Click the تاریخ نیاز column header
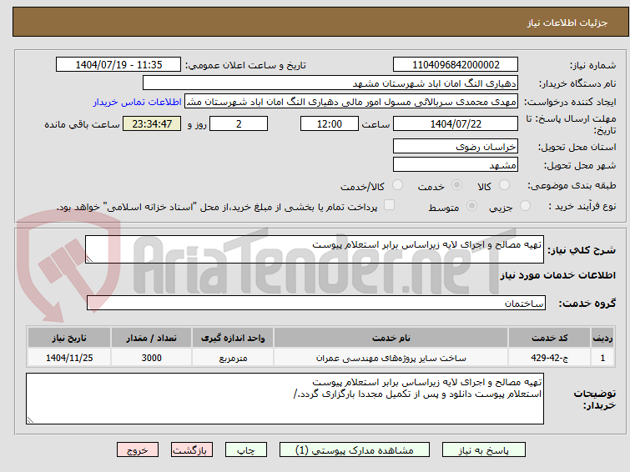The image size is (630, 472). 69,338
